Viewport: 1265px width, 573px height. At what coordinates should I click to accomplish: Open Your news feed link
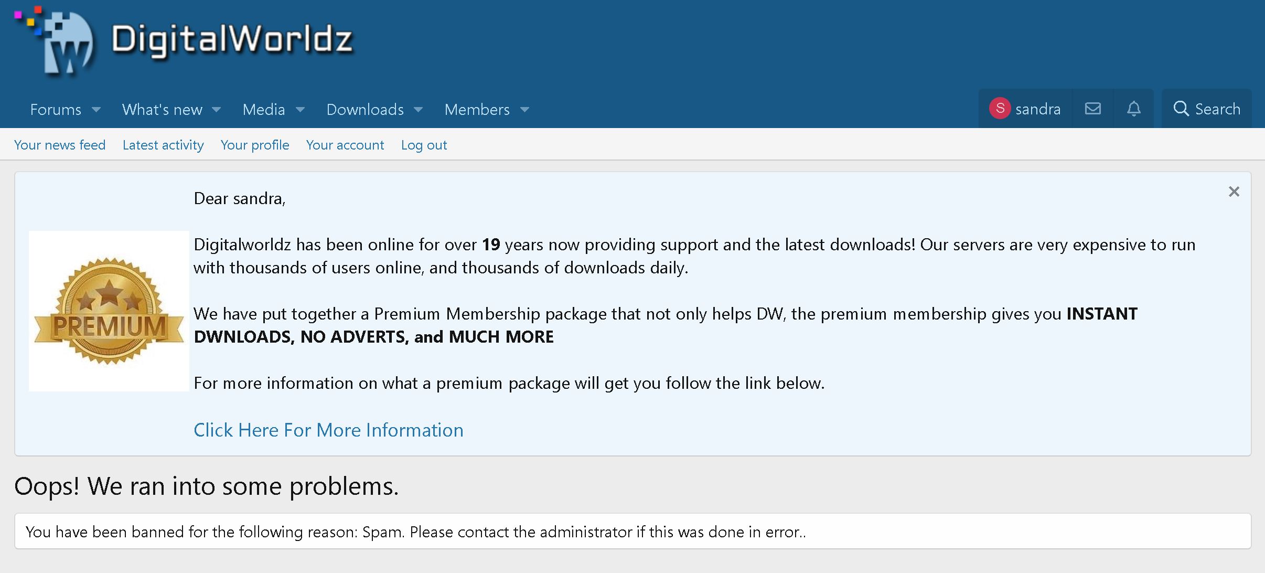pos(60,145)
